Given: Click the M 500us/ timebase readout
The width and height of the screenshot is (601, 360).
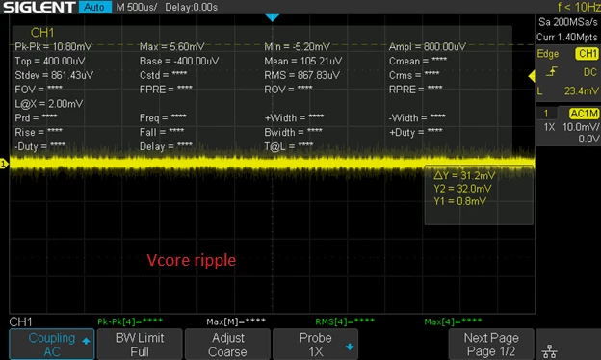Looking at the screenshot, I should coord(137,7).
